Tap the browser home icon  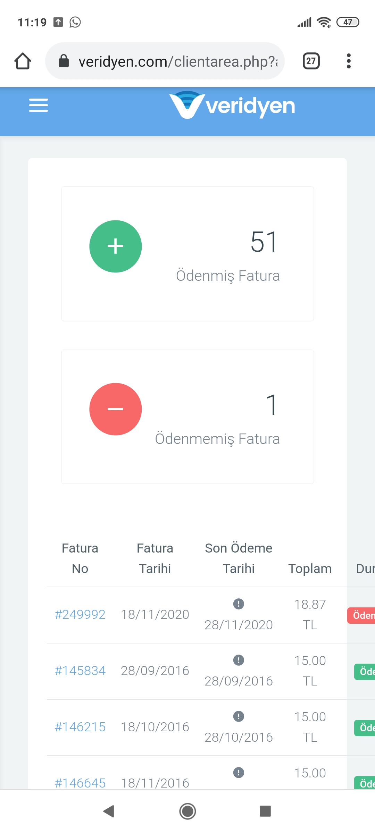(23, 61)
